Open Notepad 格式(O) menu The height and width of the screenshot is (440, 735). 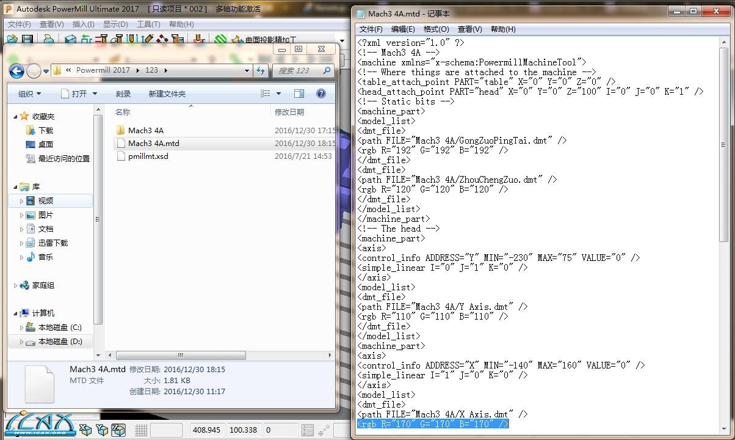point(436,29)
